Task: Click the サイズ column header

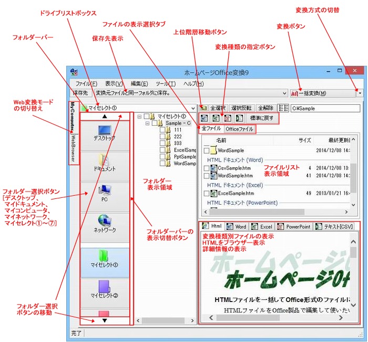Action: pyautogui.click(x=305, y=140)
